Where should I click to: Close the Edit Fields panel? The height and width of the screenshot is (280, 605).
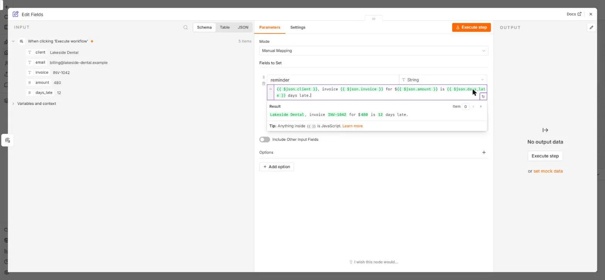[591, 14]
